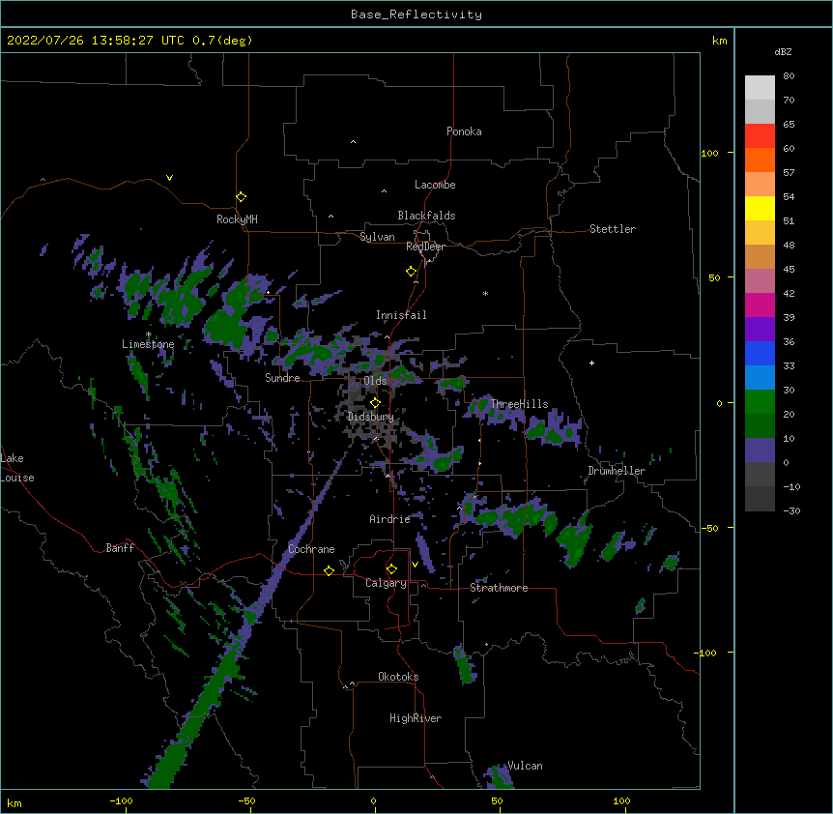The height and width of the screenshot is (814, 833).
Task: Select the yellow diamond marker below Cochrane label
Action: click(x=329, y=570)
